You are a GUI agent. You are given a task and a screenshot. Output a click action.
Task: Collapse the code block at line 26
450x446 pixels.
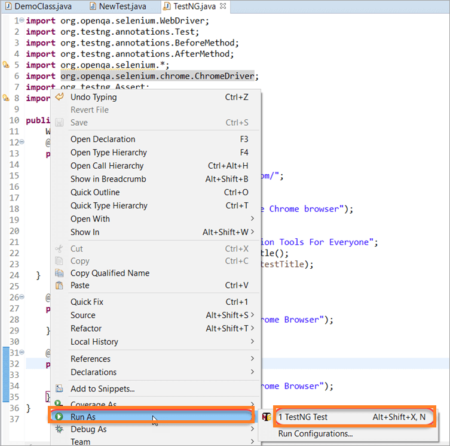tap(22, 298)
